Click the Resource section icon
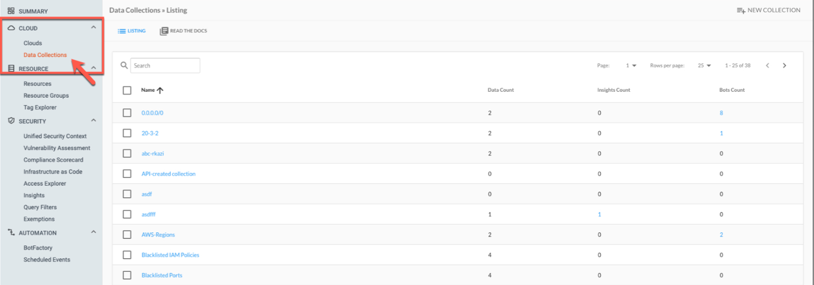The height and width of the screenshot is (285, 814). pos(11,69)
